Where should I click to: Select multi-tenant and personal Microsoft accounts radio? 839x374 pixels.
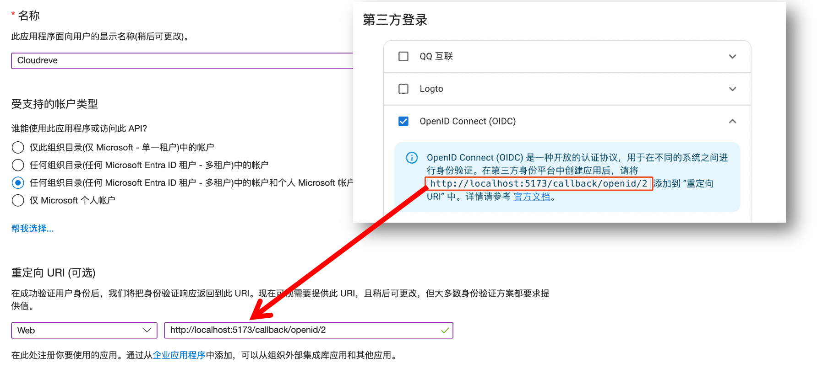click(x=18, y=183)
